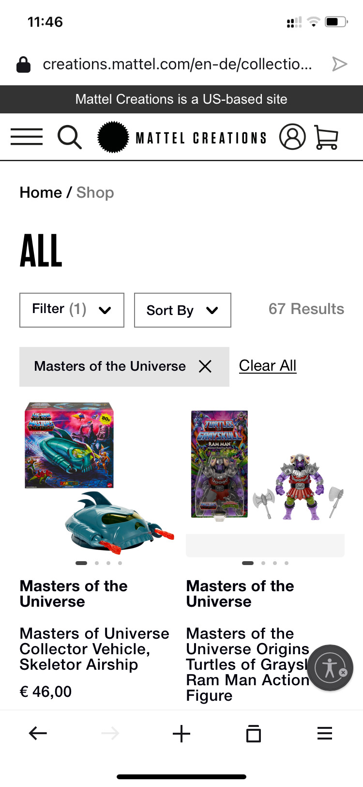Open the browser tabs overview icon
Viewport: 363px width, 787px height.
[253, 734]
